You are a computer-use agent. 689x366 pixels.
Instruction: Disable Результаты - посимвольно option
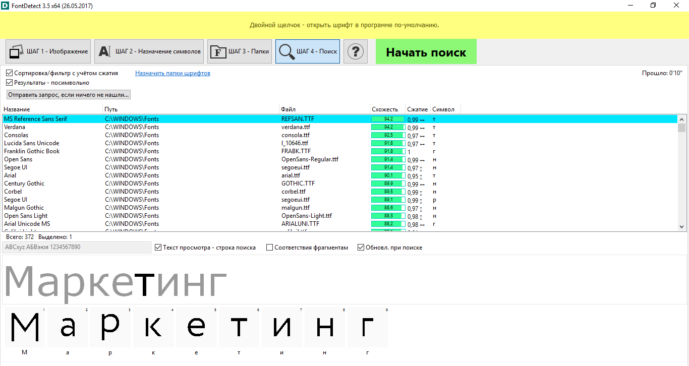click(9, 82)
